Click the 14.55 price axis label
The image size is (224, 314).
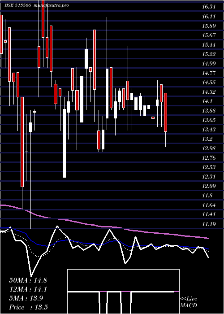(209, 82)
